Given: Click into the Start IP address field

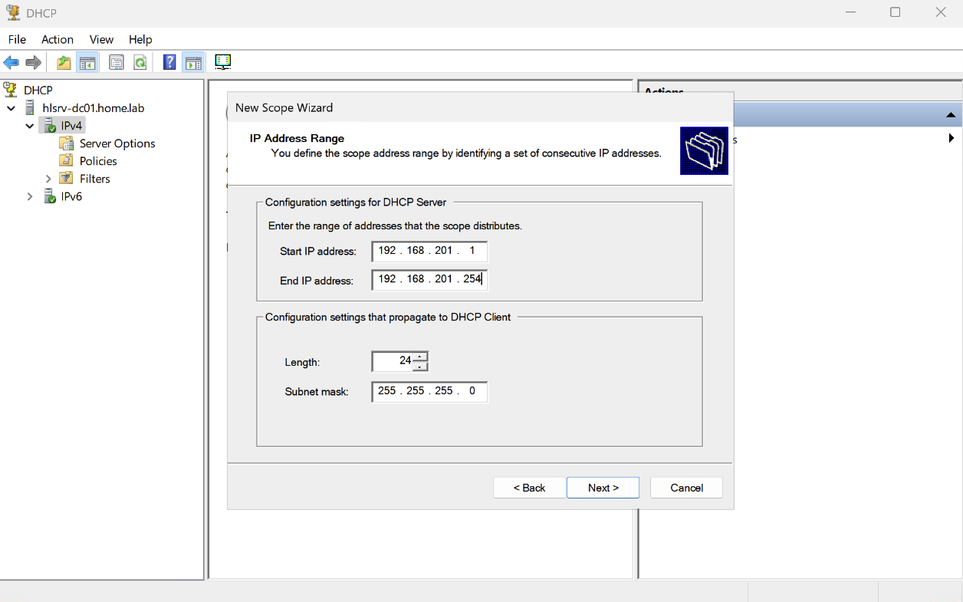Looking at the screenshot, I should click(x=429, y=251).
